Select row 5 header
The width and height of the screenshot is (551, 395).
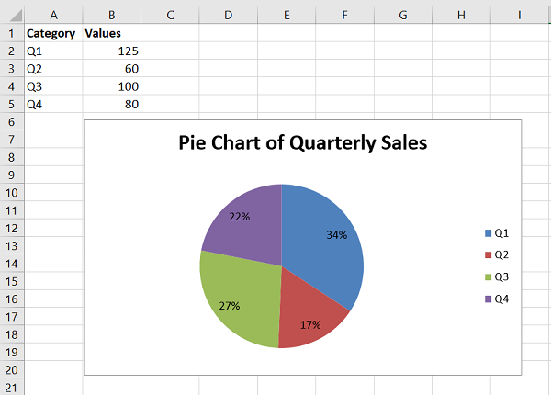pos(11,104)
